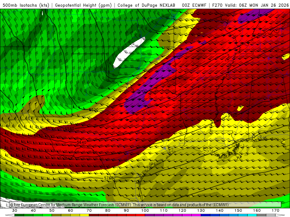The image size is (290, 217).
Task: Click the 50 value on the color scale
Action: coord(52,210)
